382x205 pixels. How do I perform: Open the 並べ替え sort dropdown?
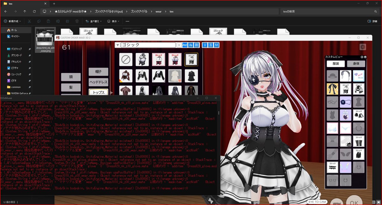coord(94,21)
